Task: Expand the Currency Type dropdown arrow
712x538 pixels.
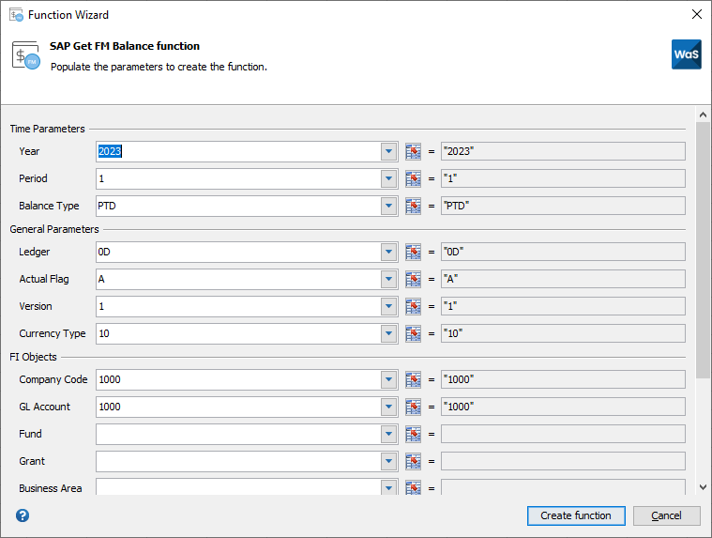Action: (389, 333)
